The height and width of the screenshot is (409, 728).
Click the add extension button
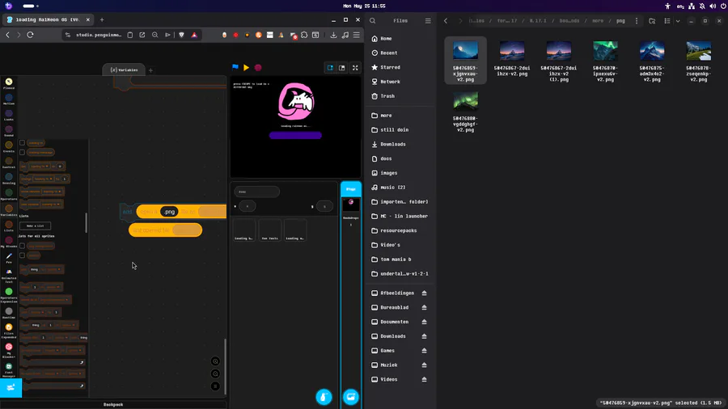click(11, 388)
